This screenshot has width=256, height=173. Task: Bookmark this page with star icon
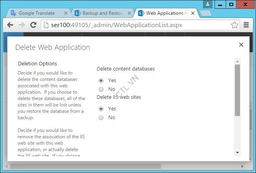234,25
